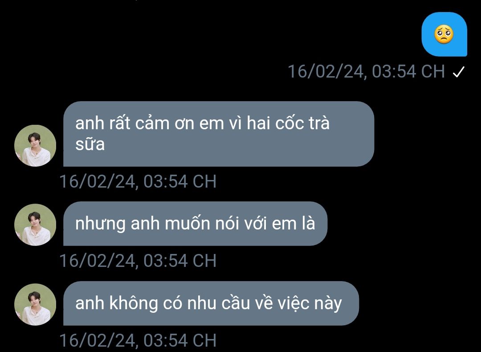Click the word "sữa" in the first message
The width and height of the screenshot is (481, 352).
pos(90,144)
